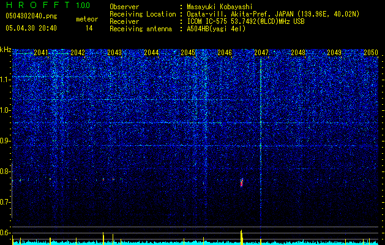Click the 2048 time marker
The image size is (385, 245).
pyautogui.click(x=298, y=53)
